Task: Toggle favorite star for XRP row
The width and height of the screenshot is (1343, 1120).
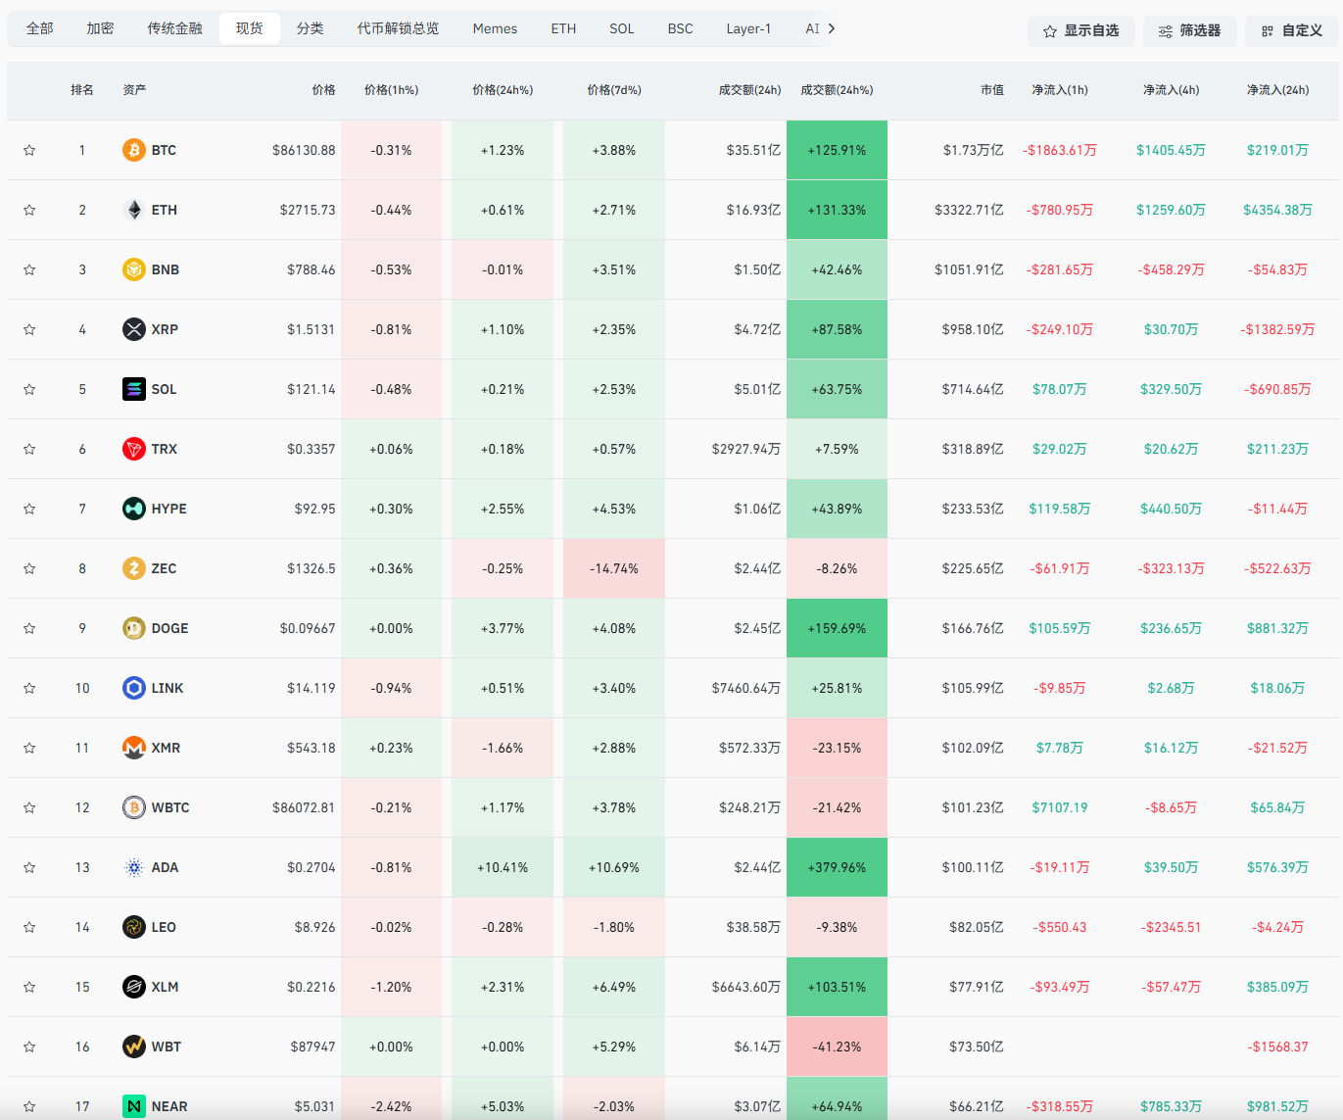Action: (29, 329)
